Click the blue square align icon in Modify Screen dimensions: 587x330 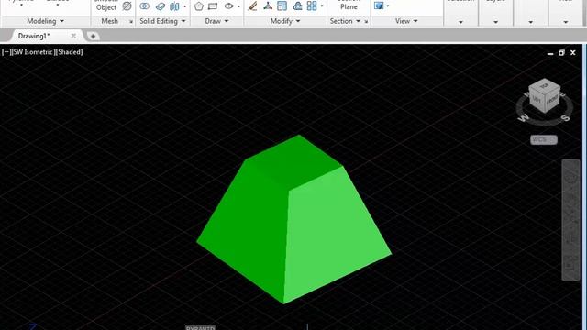(x=282, y=6)
